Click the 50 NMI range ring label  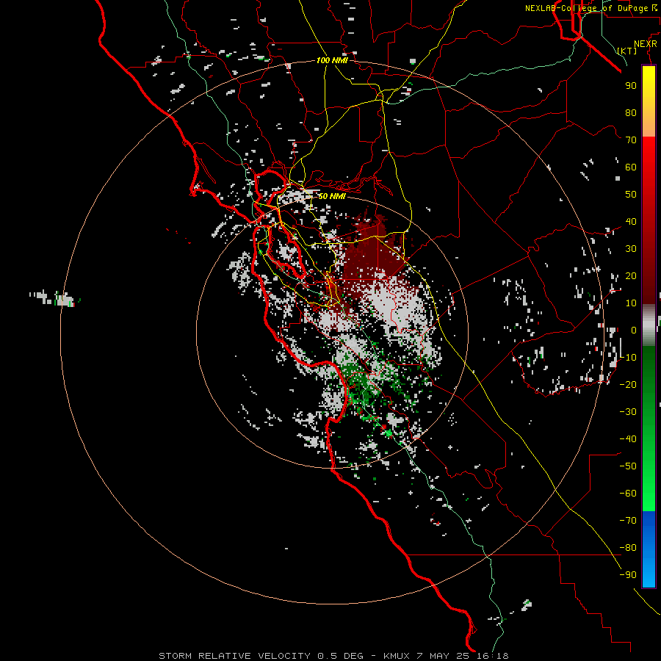click(x=332, y=196)
